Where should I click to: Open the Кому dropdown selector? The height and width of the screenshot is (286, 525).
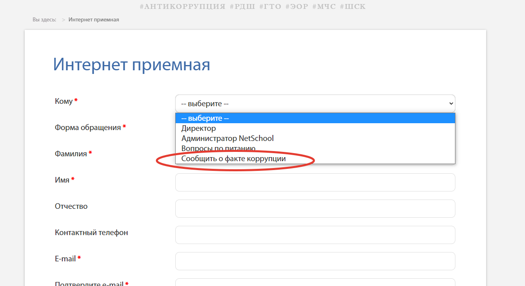click(x=315, y=103)
